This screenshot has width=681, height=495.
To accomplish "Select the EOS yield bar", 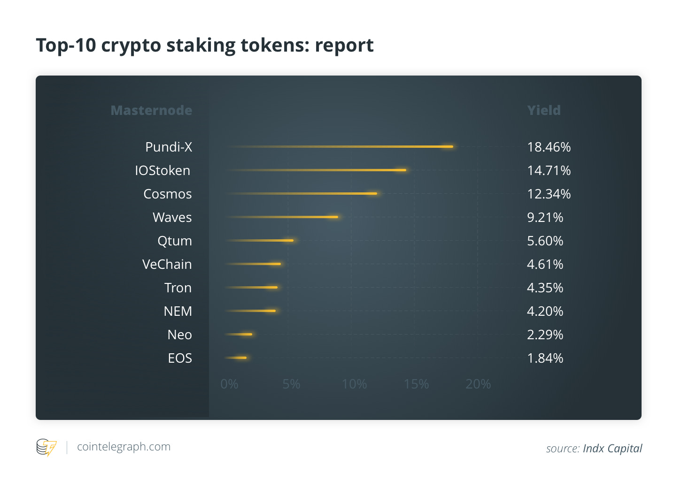I will tap(236, 358).
